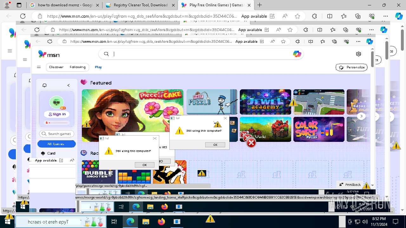Open Task View from the taskbar

pyautogui.click(x=114, y=222)
